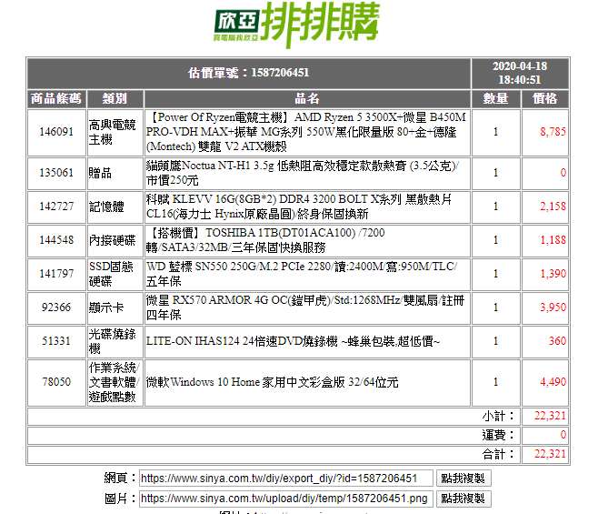Click the 內接硬碟 category cell
The height and width of the screenshot is (514, 598).
(115, 240)
